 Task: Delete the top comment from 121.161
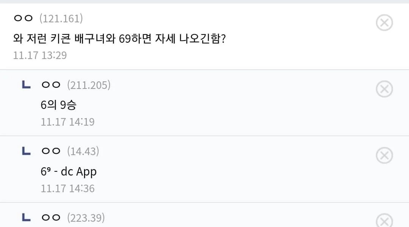click(384, 23)
